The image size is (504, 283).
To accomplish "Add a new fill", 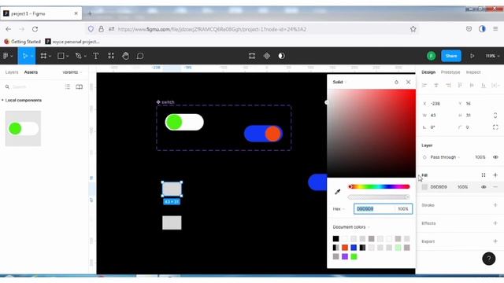I will click(x=495, y=175).
